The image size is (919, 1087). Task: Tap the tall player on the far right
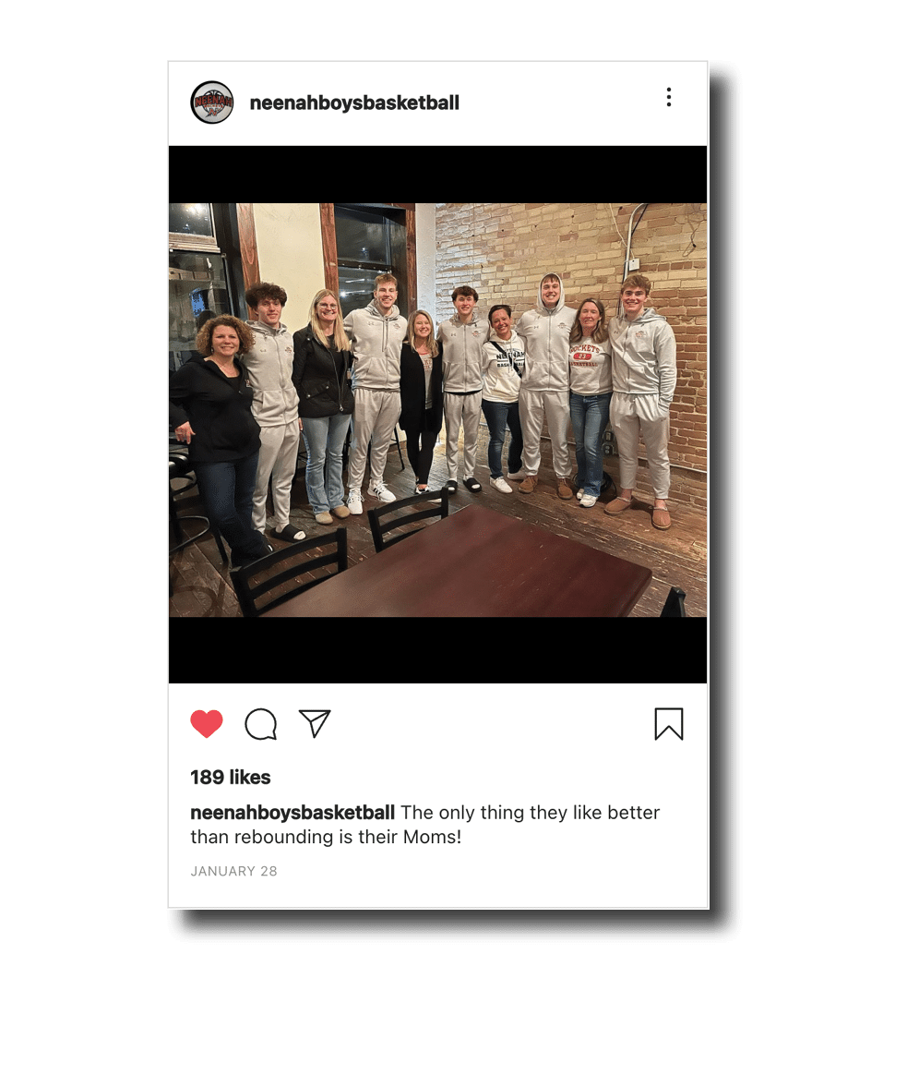coord(640,399)
